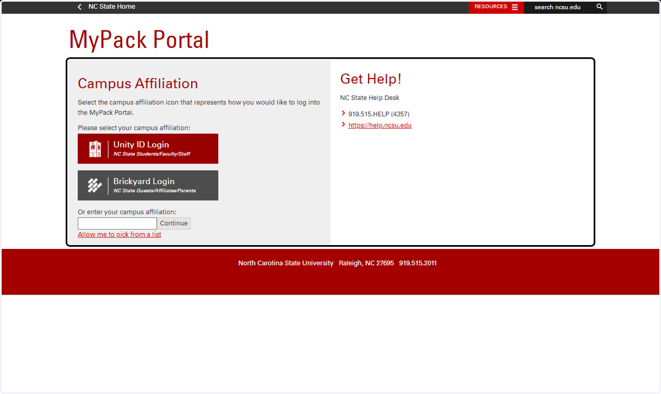
Task: Click the MyPack Portal heading
Action: pyautogui.click(x=139, y=40)
